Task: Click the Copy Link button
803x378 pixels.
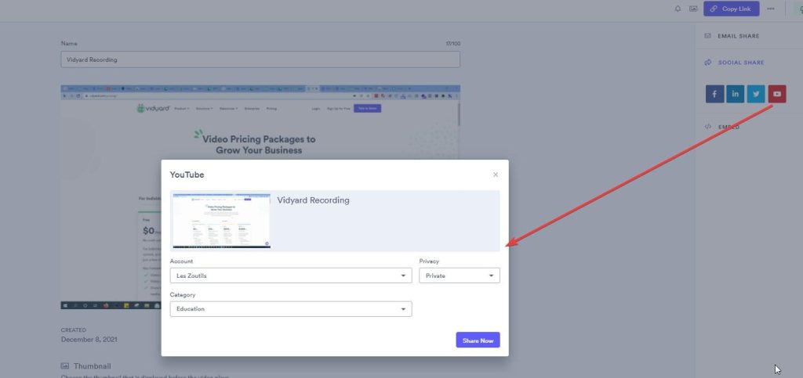Action: coord(732,9)
